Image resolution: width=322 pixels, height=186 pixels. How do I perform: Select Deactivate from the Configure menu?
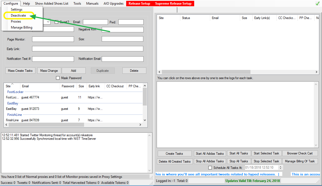click(x=18, y=15)
